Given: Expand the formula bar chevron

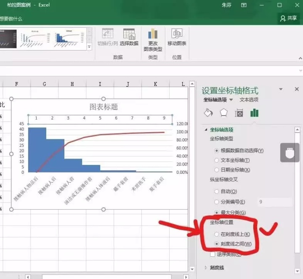Looking at the screenshot, I should point(300,71).
